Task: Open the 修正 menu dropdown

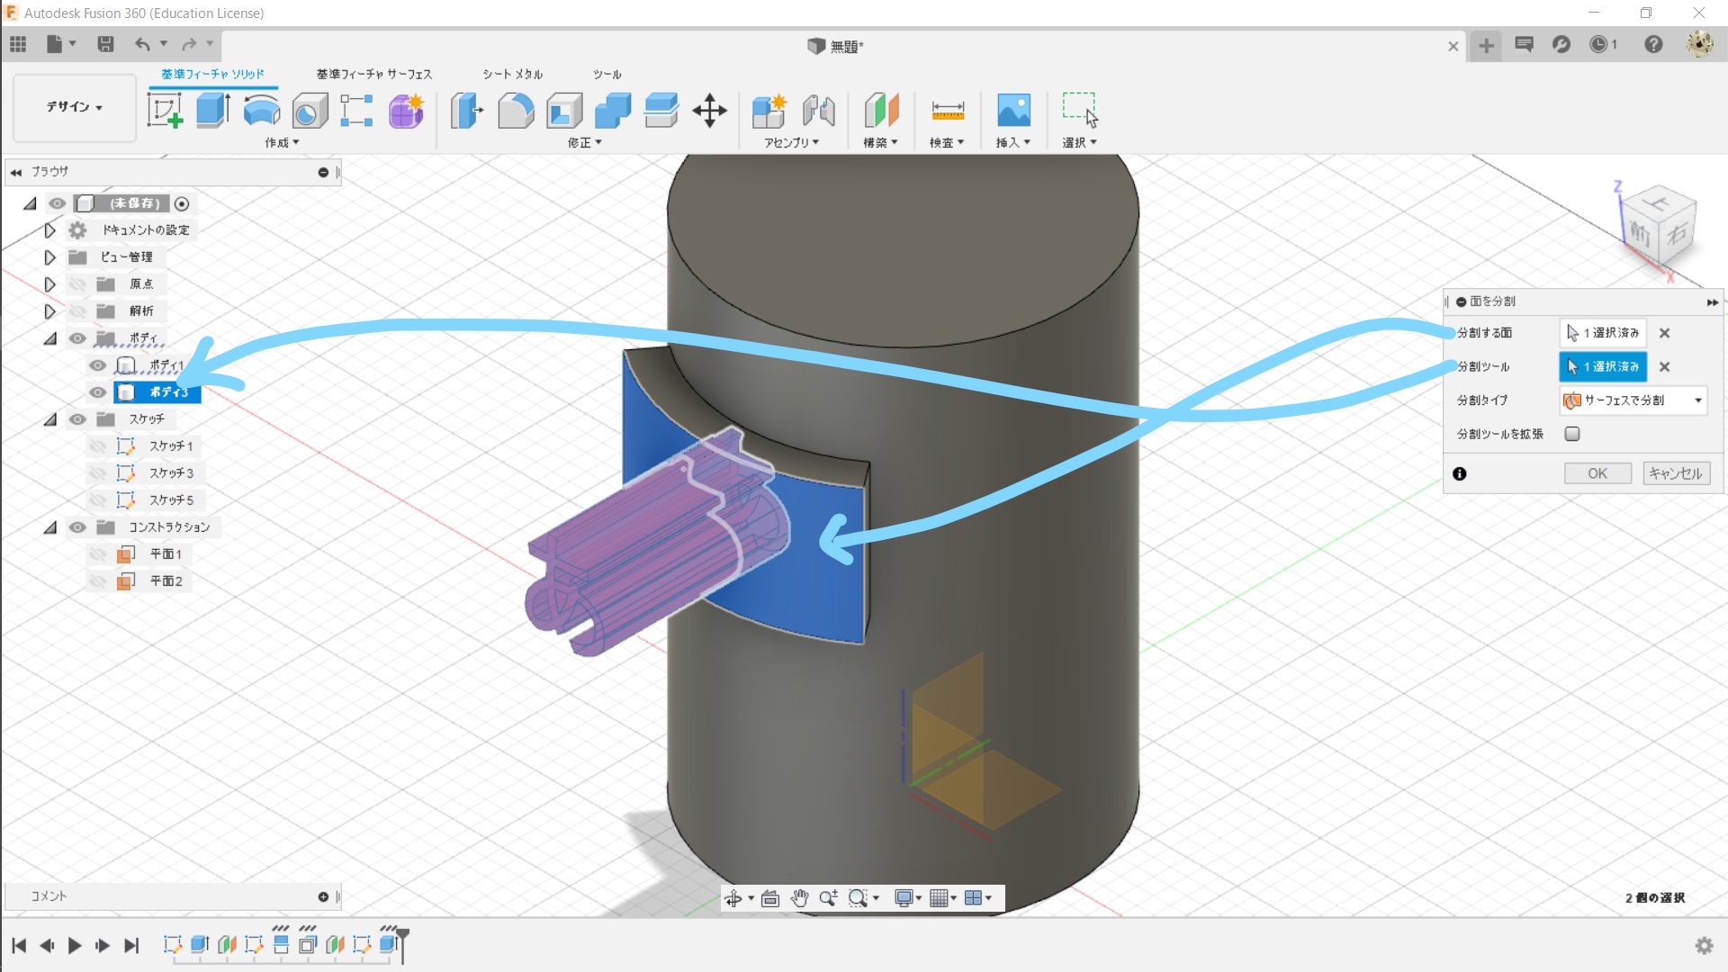Action: click(584, 143)
